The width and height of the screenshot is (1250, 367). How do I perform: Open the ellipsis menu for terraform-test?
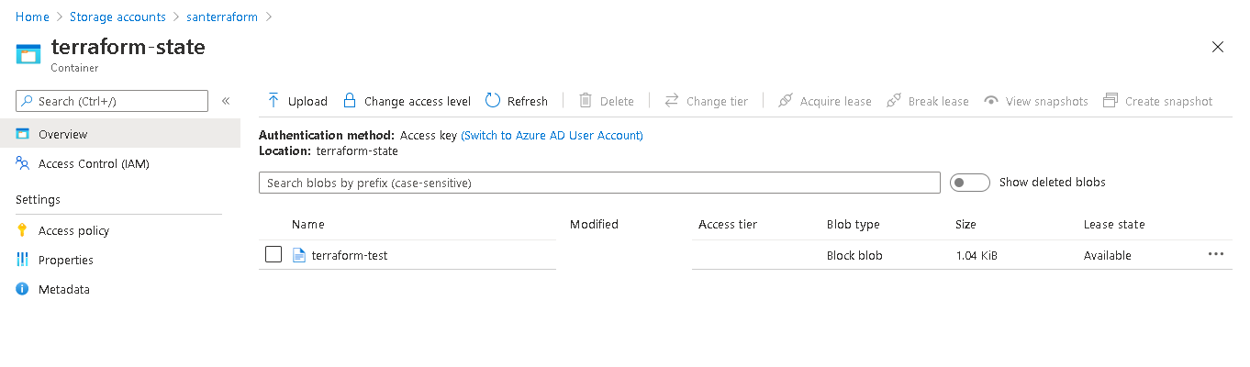(x=1216, y=254)
